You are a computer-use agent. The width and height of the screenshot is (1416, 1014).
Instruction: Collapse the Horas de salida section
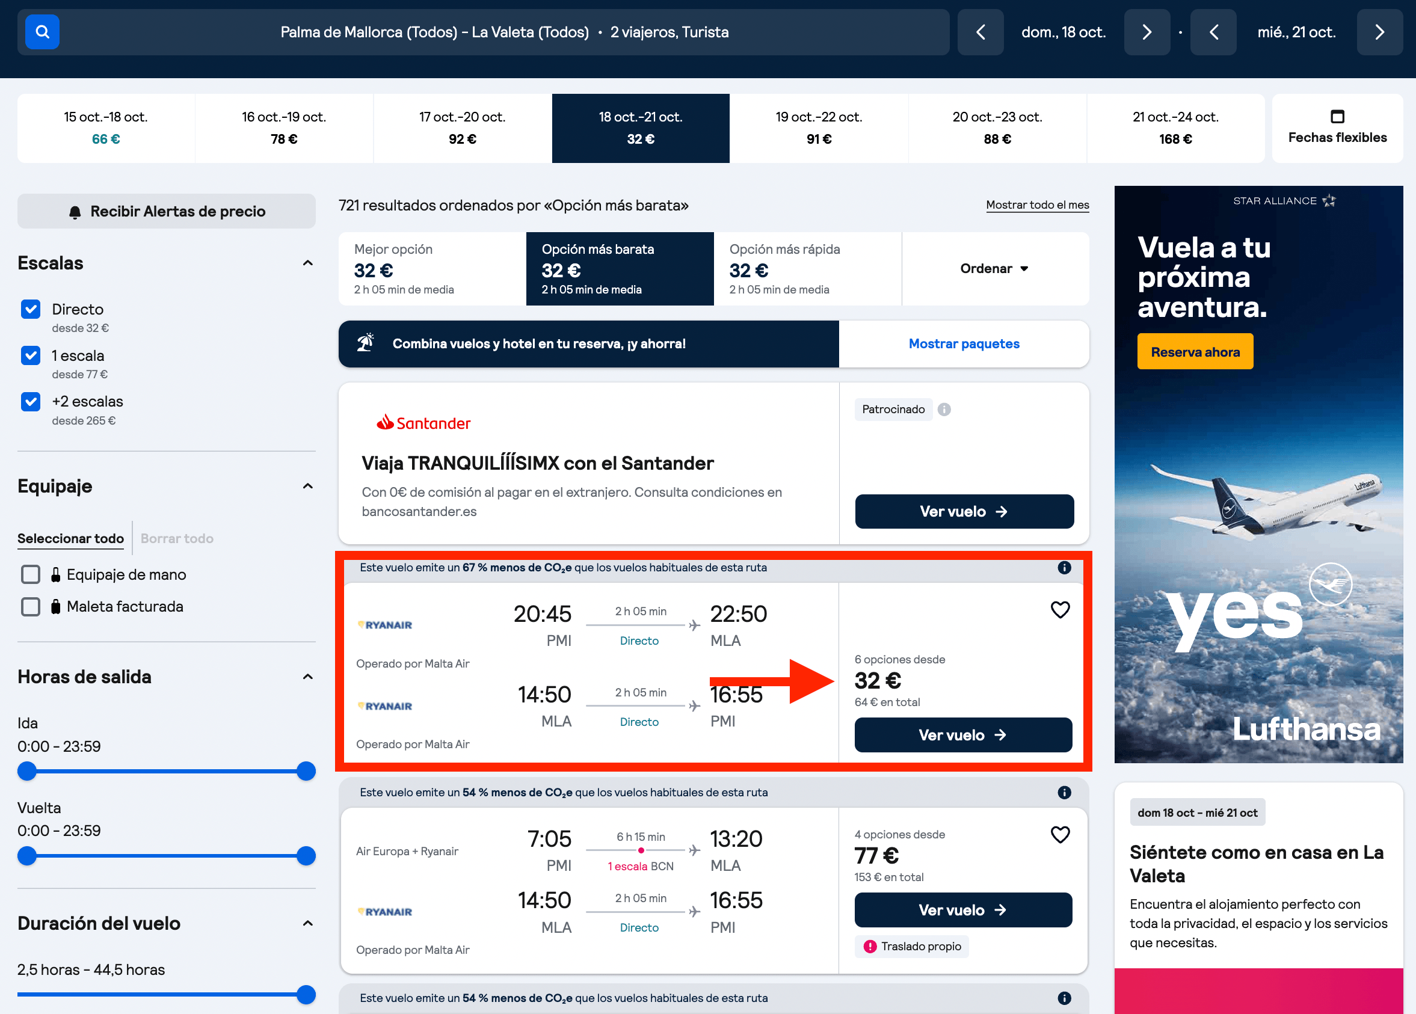(308, 677)
